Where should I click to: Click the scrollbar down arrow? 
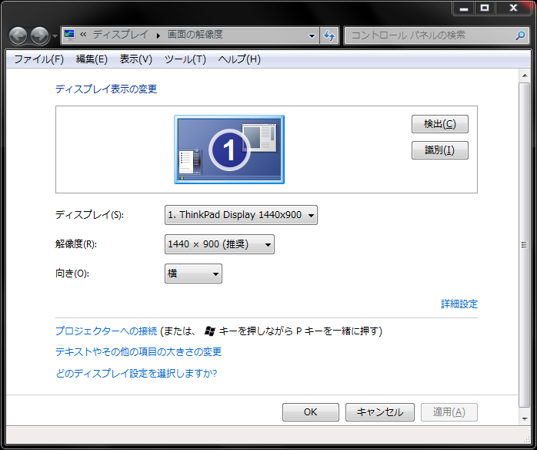pos(525,418)
